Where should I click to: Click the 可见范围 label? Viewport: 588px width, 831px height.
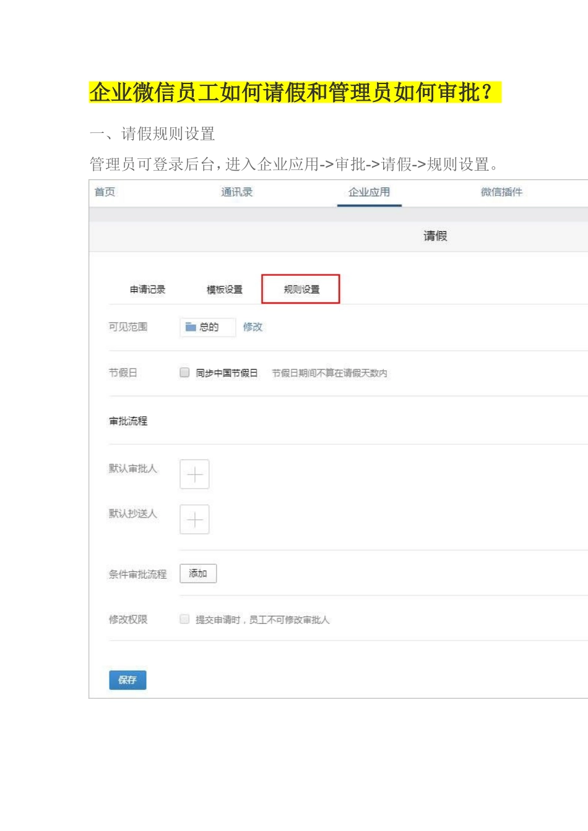pyautogui.click(x=128, y=327)
